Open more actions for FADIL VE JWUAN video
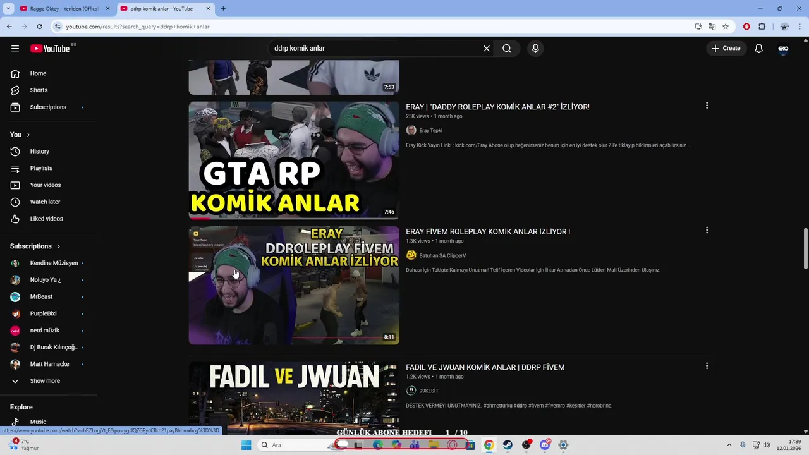Screen dimensions: 809x455 [707, 366]
